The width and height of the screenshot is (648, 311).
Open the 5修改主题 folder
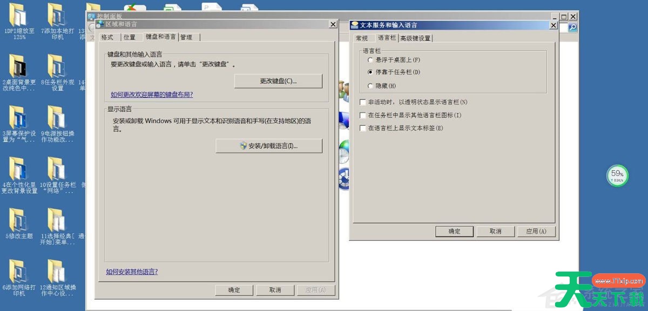pos(19,224)
